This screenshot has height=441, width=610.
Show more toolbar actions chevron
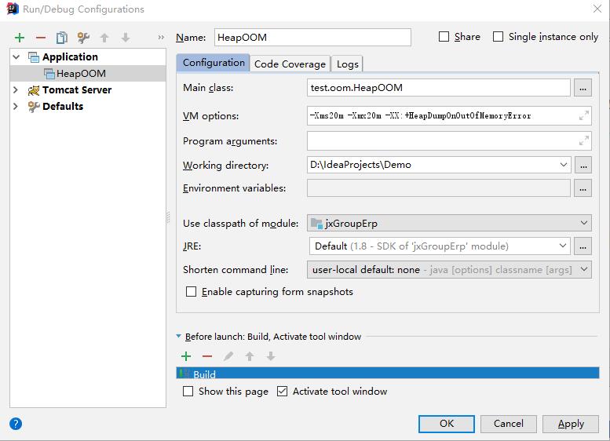point(161,38)
